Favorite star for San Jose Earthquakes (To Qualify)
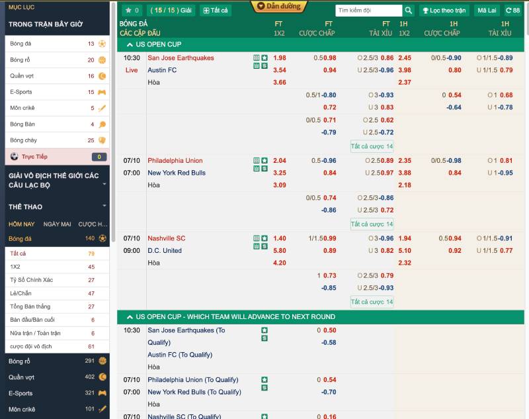This screenshot has height=419, width=529. point(264,330)
